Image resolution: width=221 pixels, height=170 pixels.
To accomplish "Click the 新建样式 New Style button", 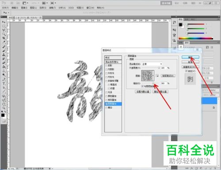I will 191,67.
